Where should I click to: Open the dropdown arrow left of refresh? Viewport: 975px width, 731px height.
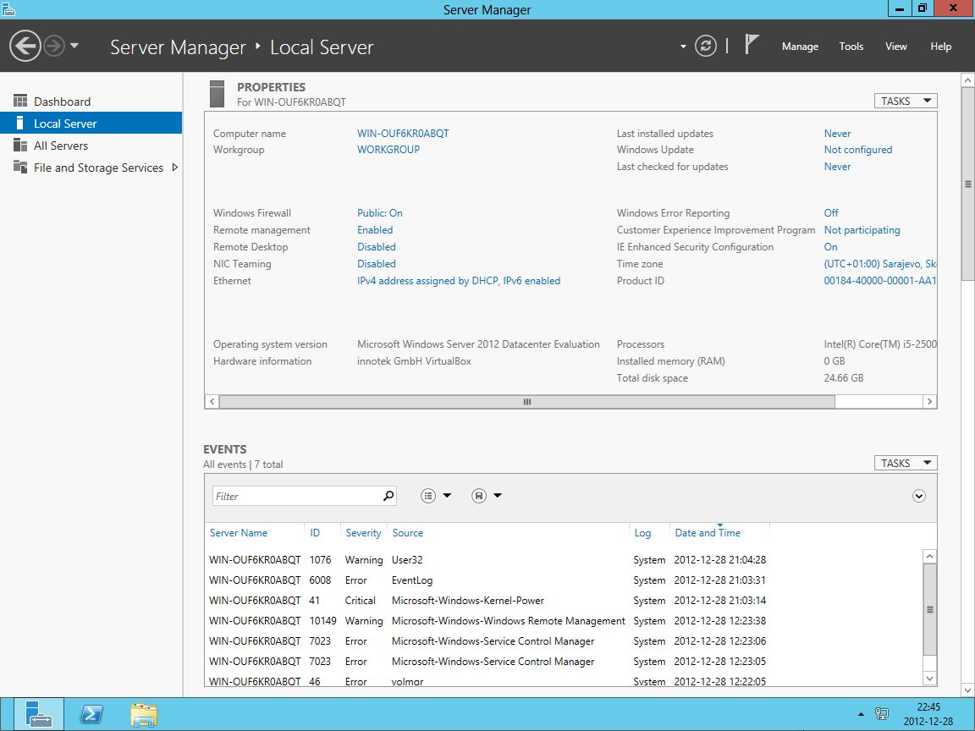683,47
